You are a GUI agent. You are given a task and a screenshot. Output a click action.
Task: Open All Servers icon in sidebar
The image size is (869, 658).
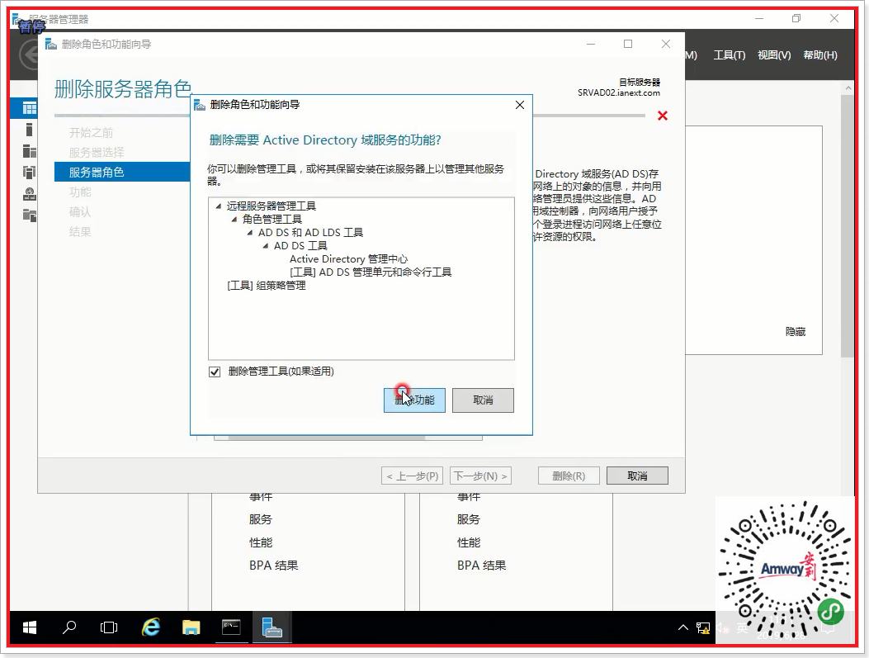(30, 151)
